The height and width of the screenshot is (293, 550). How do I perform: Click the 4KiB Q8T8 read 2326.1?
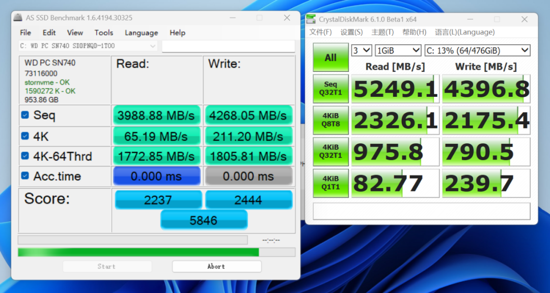[395, 120]
